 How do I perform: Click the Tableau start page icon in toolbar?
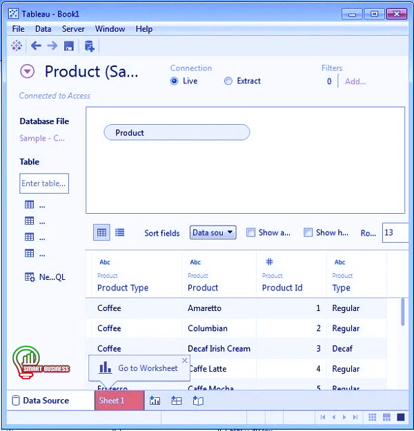click(x=17, y=46)
